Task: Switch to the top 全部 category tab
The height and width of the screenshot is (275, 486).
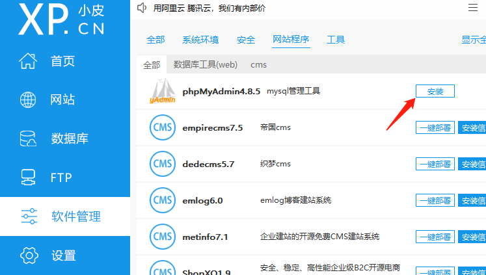Action: [x=155, y=40]
